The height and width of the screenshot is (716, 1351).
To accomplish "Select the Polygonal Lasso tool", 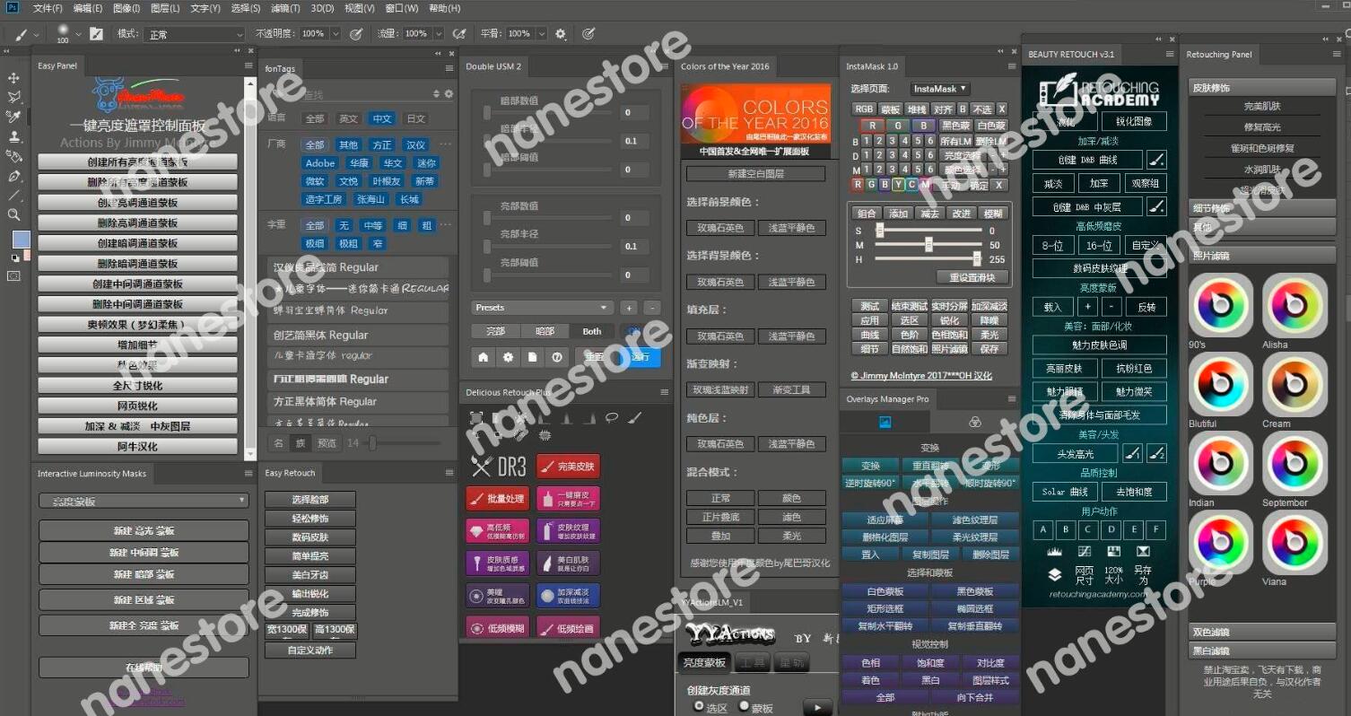I will click(13, 97).
